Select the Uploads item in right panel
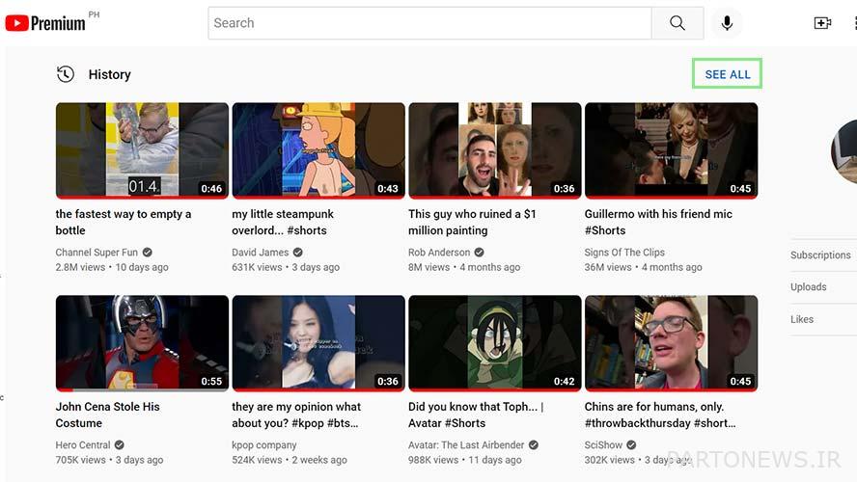This screenshot has width=857, height=482. click(x=809, y=286)
